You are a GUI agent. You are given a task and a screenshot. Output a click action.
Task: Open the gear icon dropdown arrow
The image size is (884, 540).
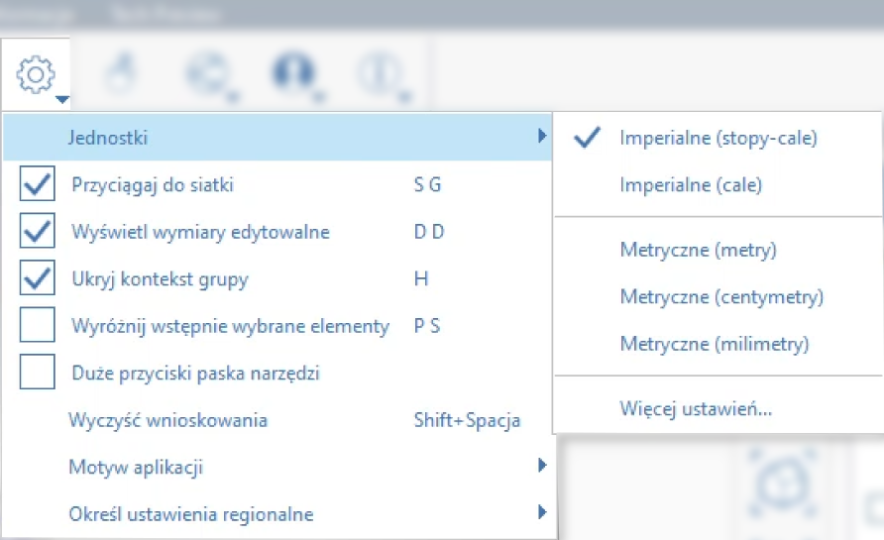(61, 99)
